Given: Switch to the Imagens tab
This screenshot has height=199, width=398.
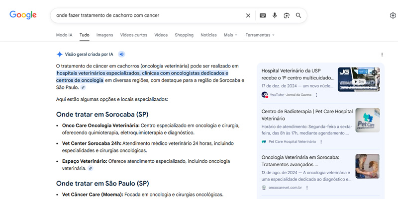Looking at the screenshot, I should tap(104, 35).
